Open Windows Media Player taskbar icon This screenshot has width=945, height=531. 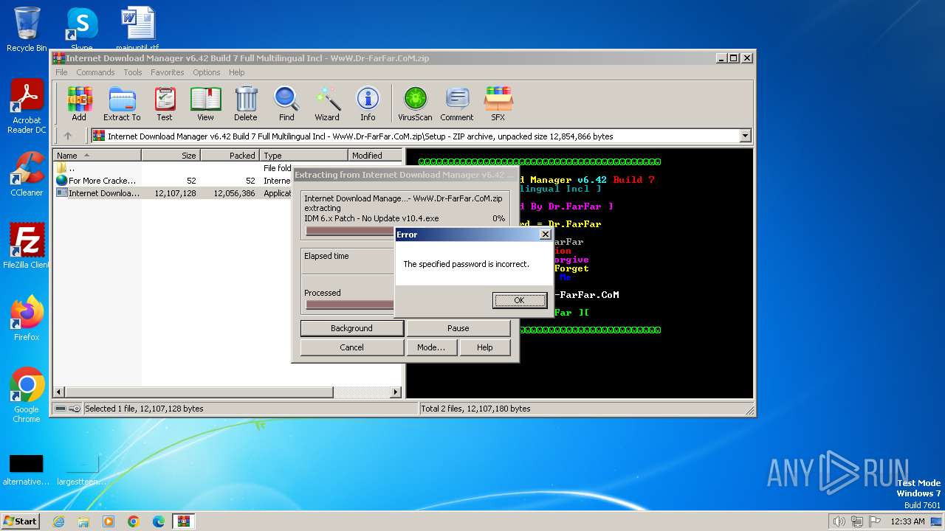(109, 521)
